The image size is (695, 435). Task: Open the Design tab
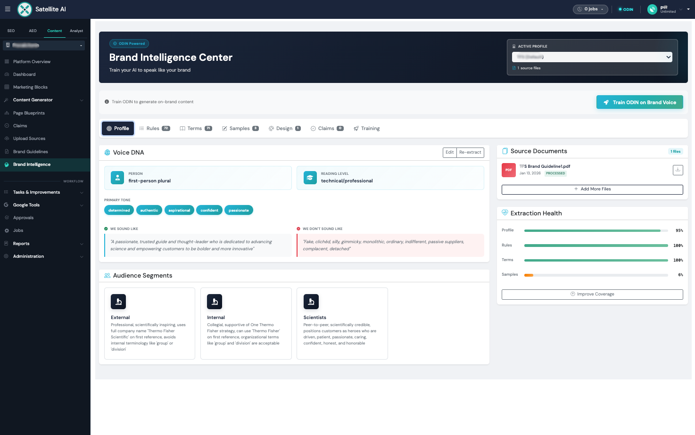pos(285,128)
